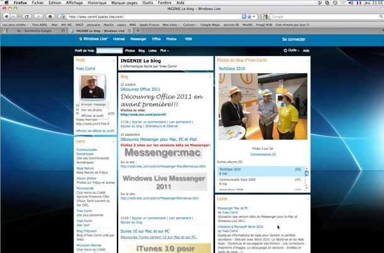Open the Google Maps bookmark

pos(210,25)
